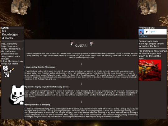Click 'i dont like forgetting songs' text
The height and width of the screenshot is (126, 168).
(x=12, y=63)
